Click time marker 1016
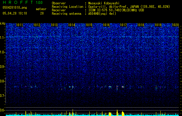 point(106,25)
